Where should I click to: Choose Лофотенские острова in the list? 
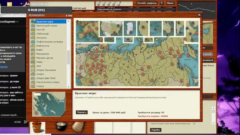tap(48, 42)
